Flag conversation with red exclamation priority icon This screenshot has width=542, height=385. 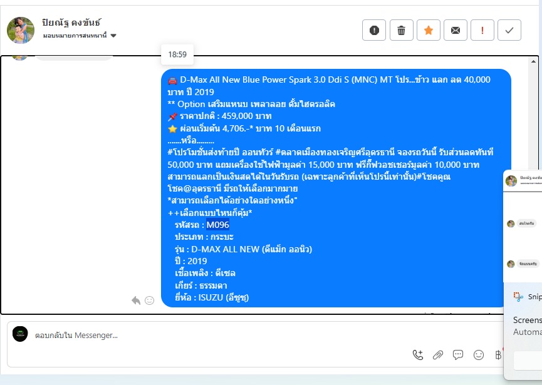point(482,31)
